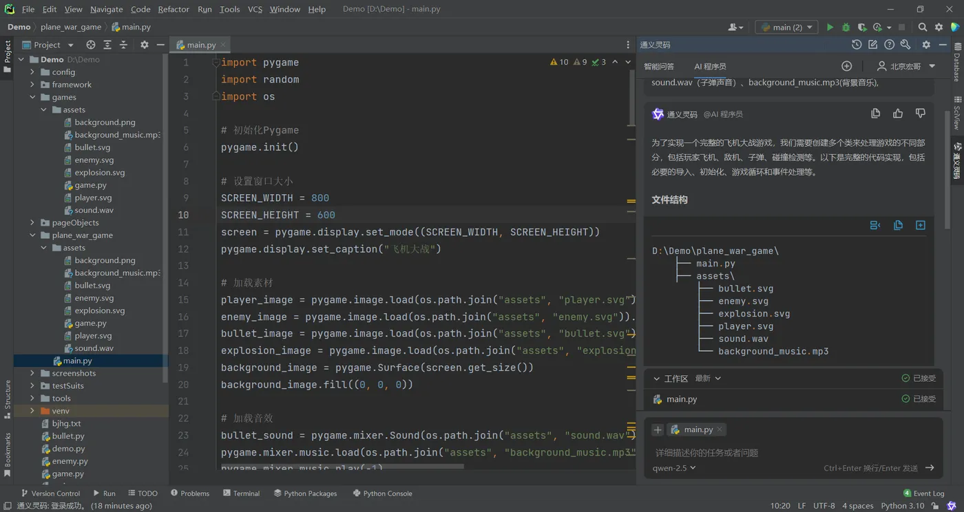Open chat history in Tongyi Lingma panel
964x512 pixels.
point(856,45)
